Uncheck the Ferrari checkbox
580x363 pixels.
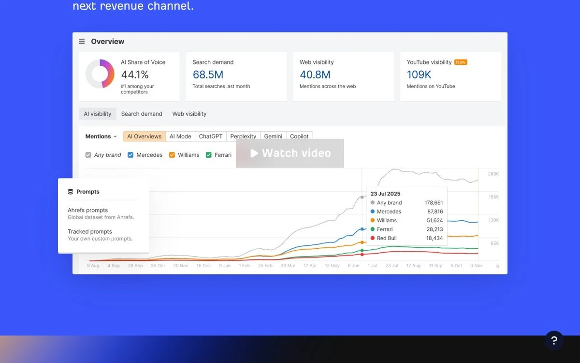point(209,155)
